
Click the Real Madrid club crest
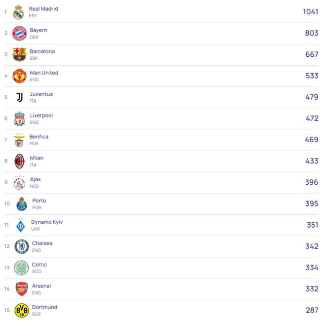pos(18,12)
